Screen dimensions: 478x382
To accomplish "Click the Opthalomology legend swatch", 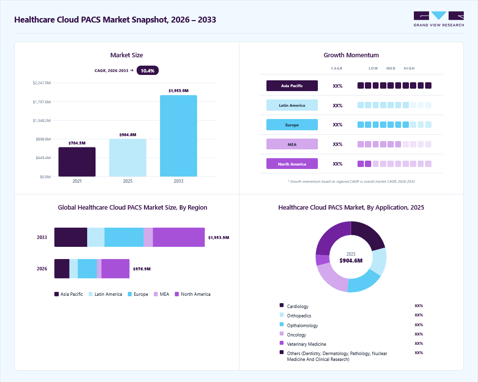I will [x=282, y=324].
